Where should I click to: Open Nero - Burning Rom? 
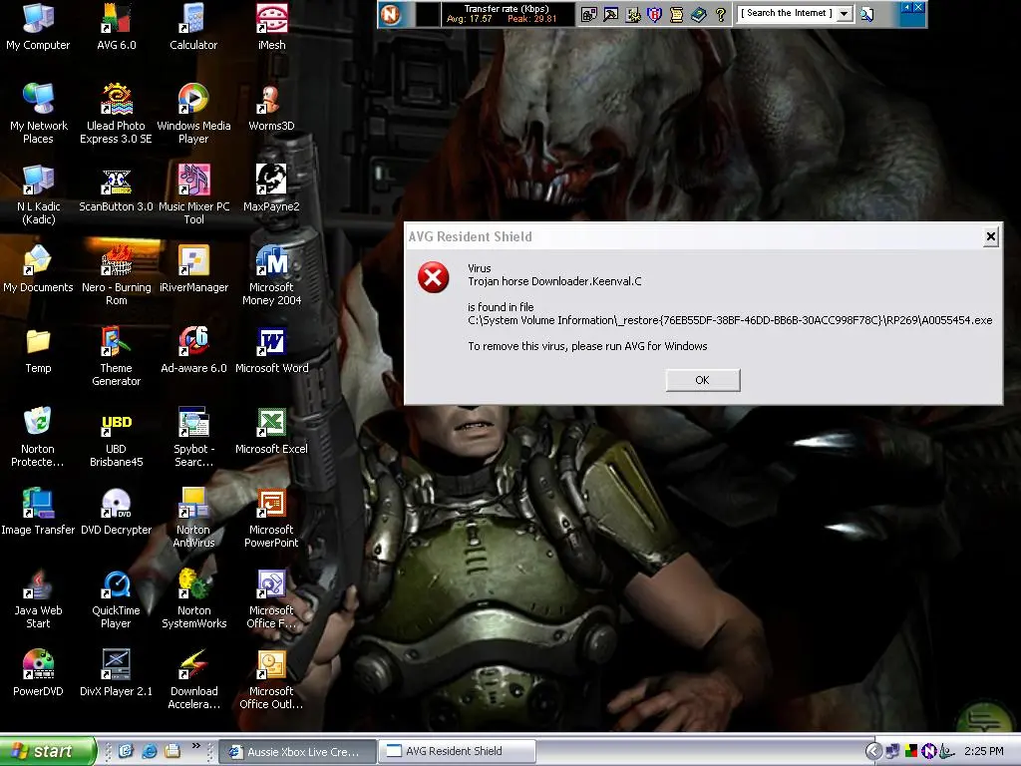coord(115,261)
